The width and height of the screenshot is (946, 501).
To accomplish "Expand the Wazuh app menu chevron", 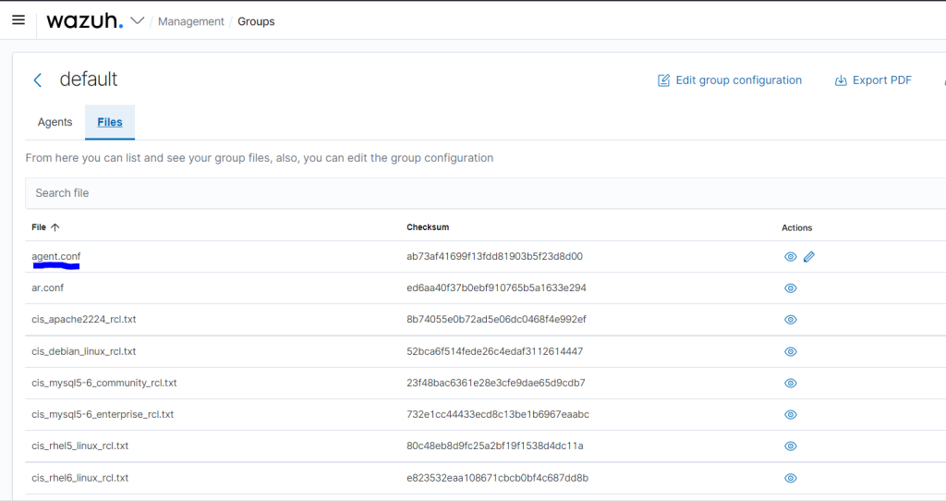I will [138, 20].
